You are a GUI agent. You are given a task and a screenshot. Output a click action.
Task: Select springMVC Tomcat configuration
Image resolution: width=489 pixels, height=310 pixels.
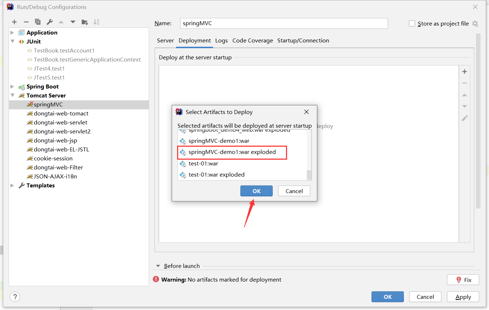coord(79,104)
